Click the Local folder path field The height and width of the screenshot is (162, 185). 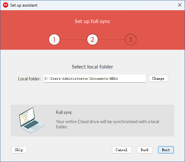coord(95,78)
